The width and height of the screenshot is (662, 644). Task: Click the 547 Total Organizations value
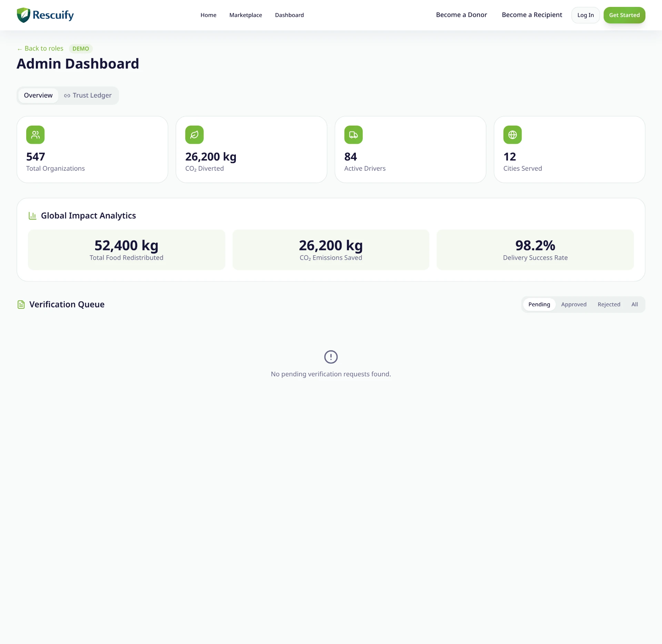36,157
